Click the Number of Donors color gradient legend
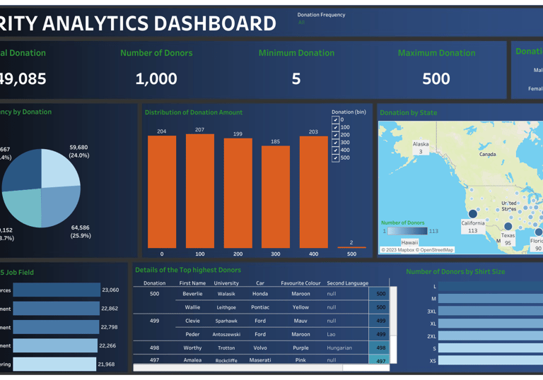This screenshot has width=543, height=380. (407, 231)
